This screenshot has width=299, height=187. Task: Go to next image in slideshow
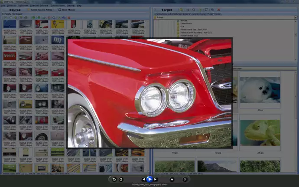[156, 179]
